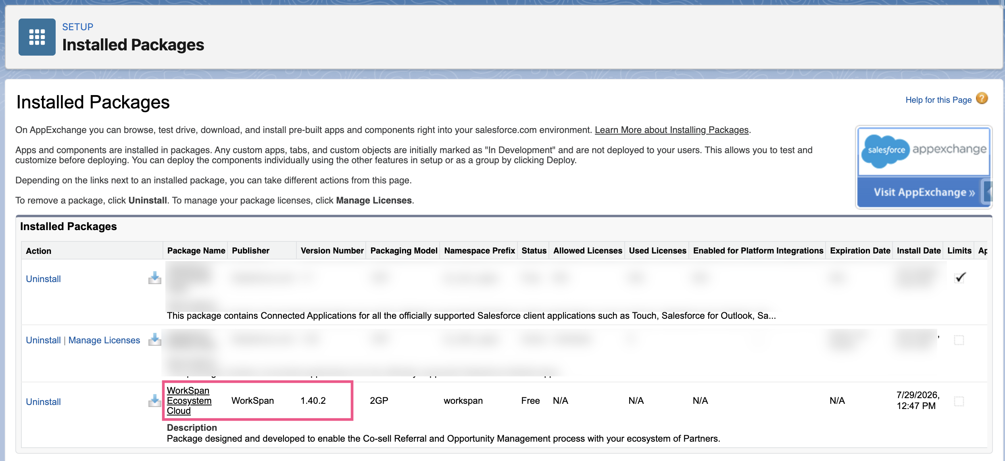Click the Co-sell Referral description text
This screenshot has width=1005, height=461.
click(444, 438)
